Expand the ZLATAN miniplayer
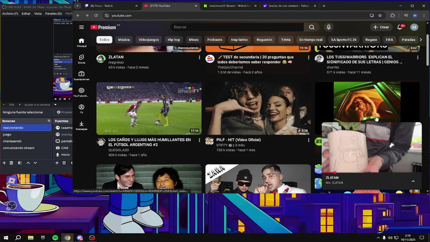Viewport: 430px width, 242px height. 413,181
